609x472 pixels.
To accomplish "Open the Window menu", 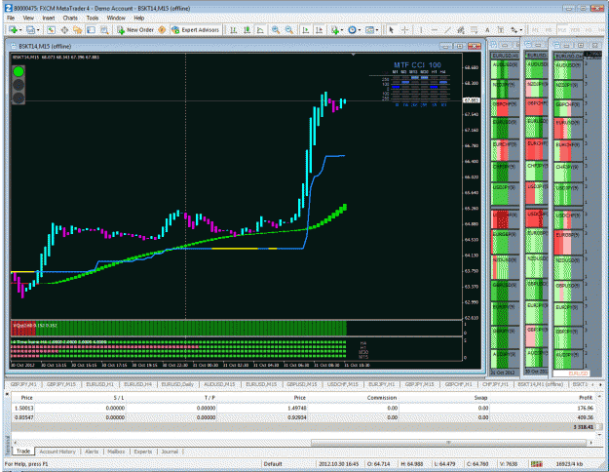I will tap(116, 18).
